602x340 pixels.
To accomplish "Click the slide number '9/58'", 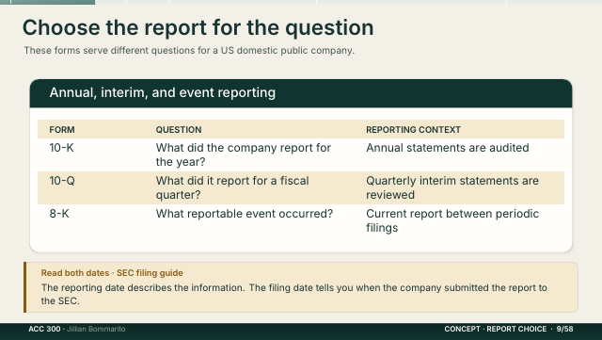I will (x=564, y=330).
